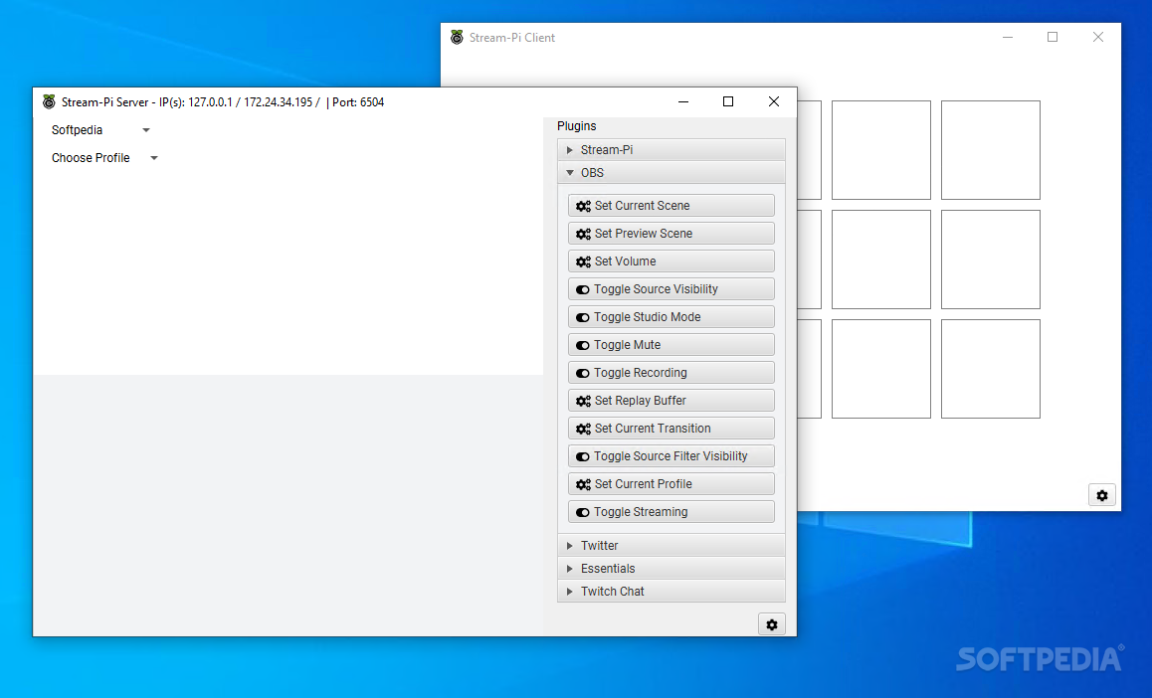The width and height of the screenshot is (1152, 698).
Task: Expand the Twitch Chat plugin section
Action: [671, 591]
